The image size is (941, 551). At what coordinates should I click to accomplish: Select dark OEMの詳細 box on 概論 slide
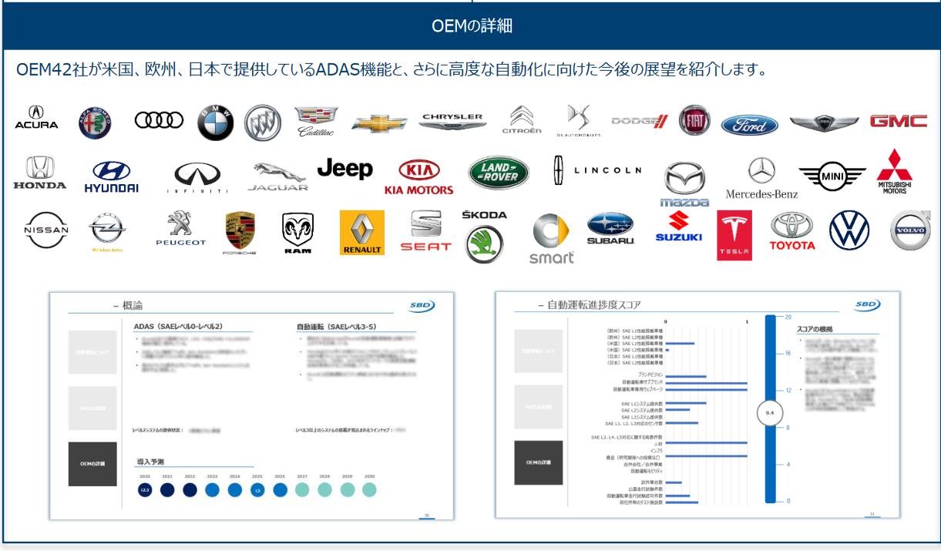[x=92, y=464]
